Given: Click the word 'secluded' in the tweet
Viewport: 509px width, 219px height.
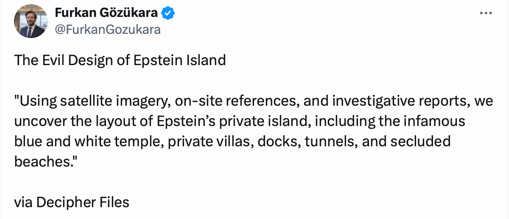Looking at the screenshot, I should (420, 141).
